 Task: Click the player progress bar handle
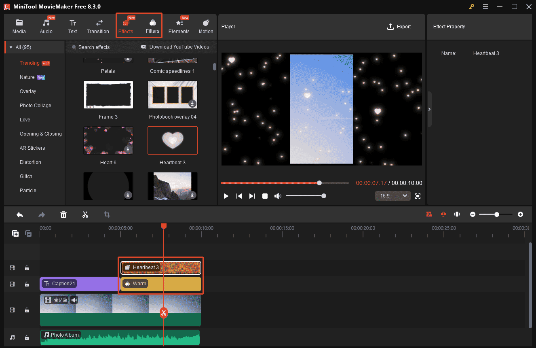tap(319, 183)
